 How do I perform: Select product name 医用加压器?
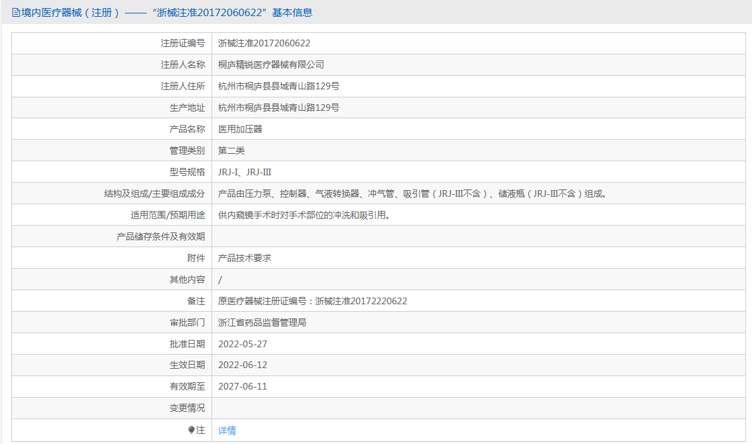pyautogui.click(x=240, y=129)
